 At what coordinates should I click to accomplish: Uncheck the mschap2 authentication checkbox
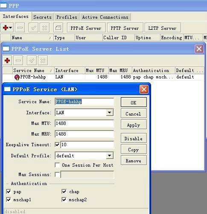tap(64, 200)
